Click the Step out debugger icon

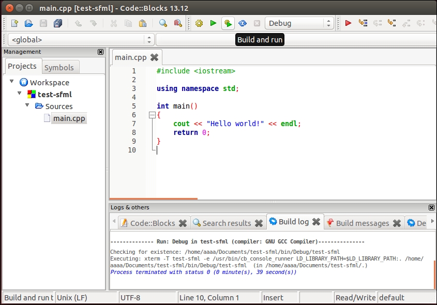click(x=406, y=23)
